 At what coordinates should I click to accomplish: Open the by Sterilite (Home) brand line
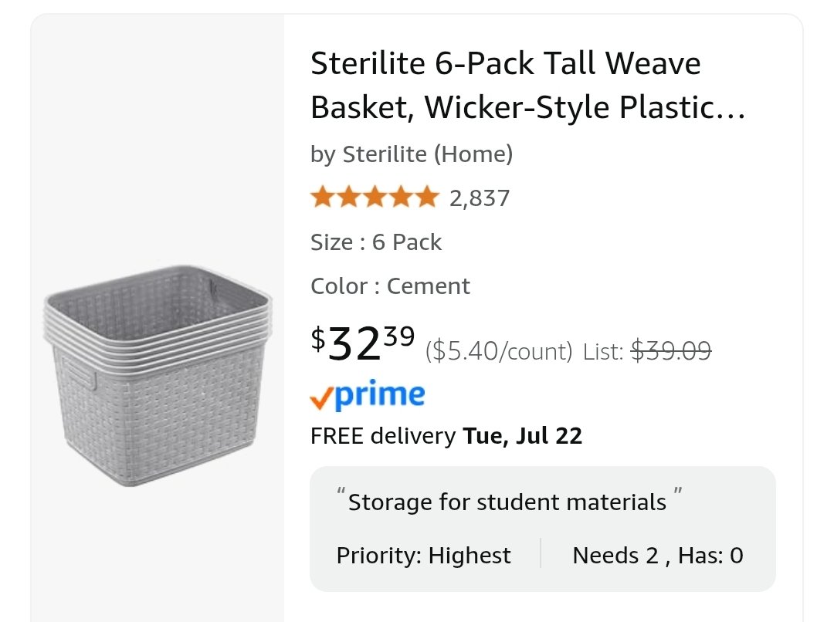pyautogui.click(x=412, y=154)
